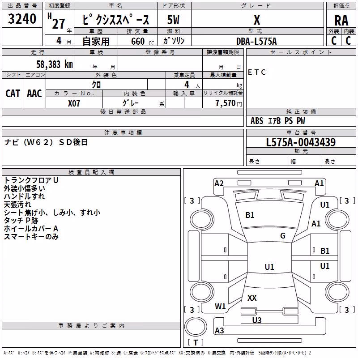358x358 pixels.
Task: Click the grade value X
Action: [257, 20]
